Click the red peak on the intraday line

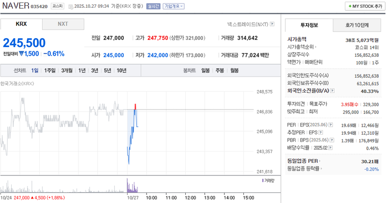135,107
